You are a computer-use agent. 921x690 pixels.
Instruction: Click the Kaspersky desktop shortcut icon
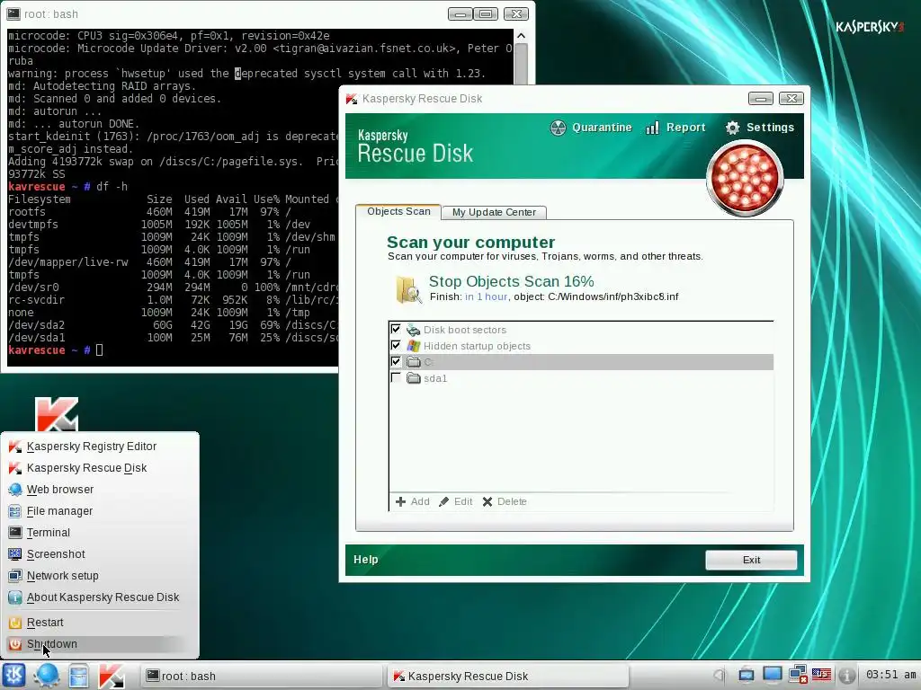(57, 413)
